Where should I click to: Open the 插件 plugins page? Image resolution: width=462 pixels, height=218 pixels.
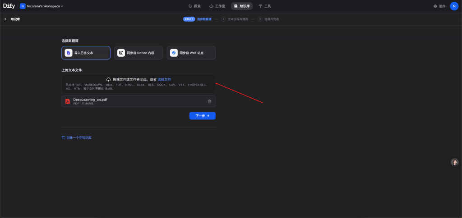click(x=439, y=6)
